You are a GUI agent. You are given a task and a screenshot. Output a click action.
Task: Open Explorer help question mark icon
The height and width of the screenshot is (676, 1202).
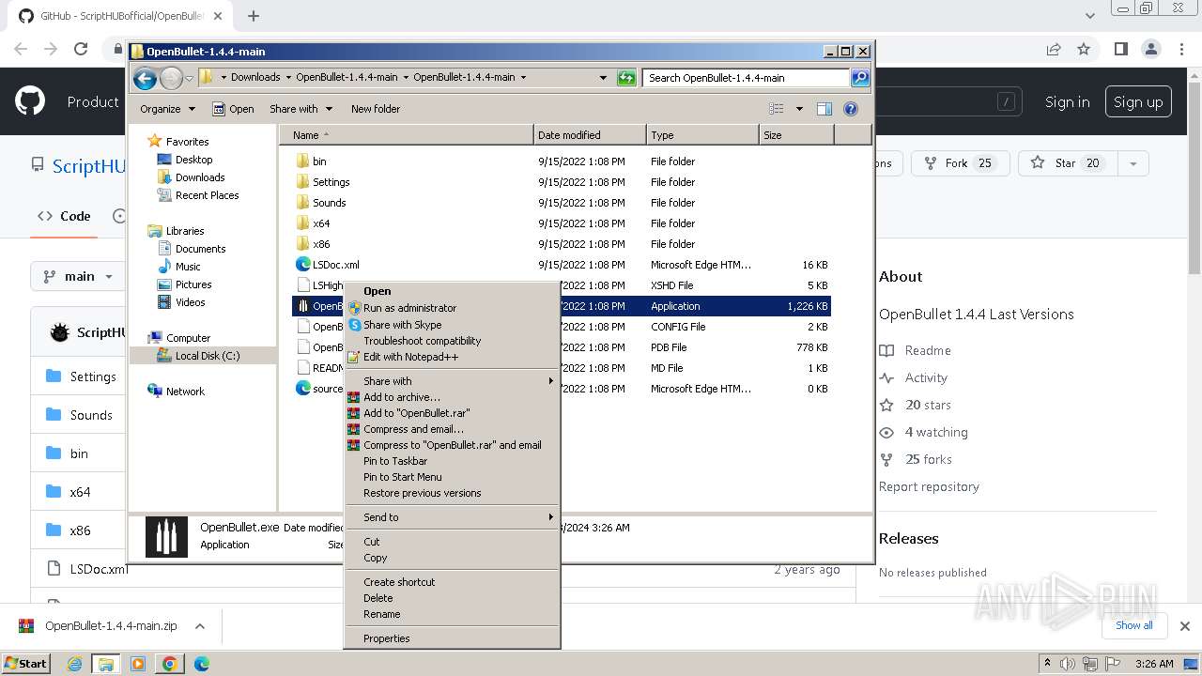(x=851, y=109)
